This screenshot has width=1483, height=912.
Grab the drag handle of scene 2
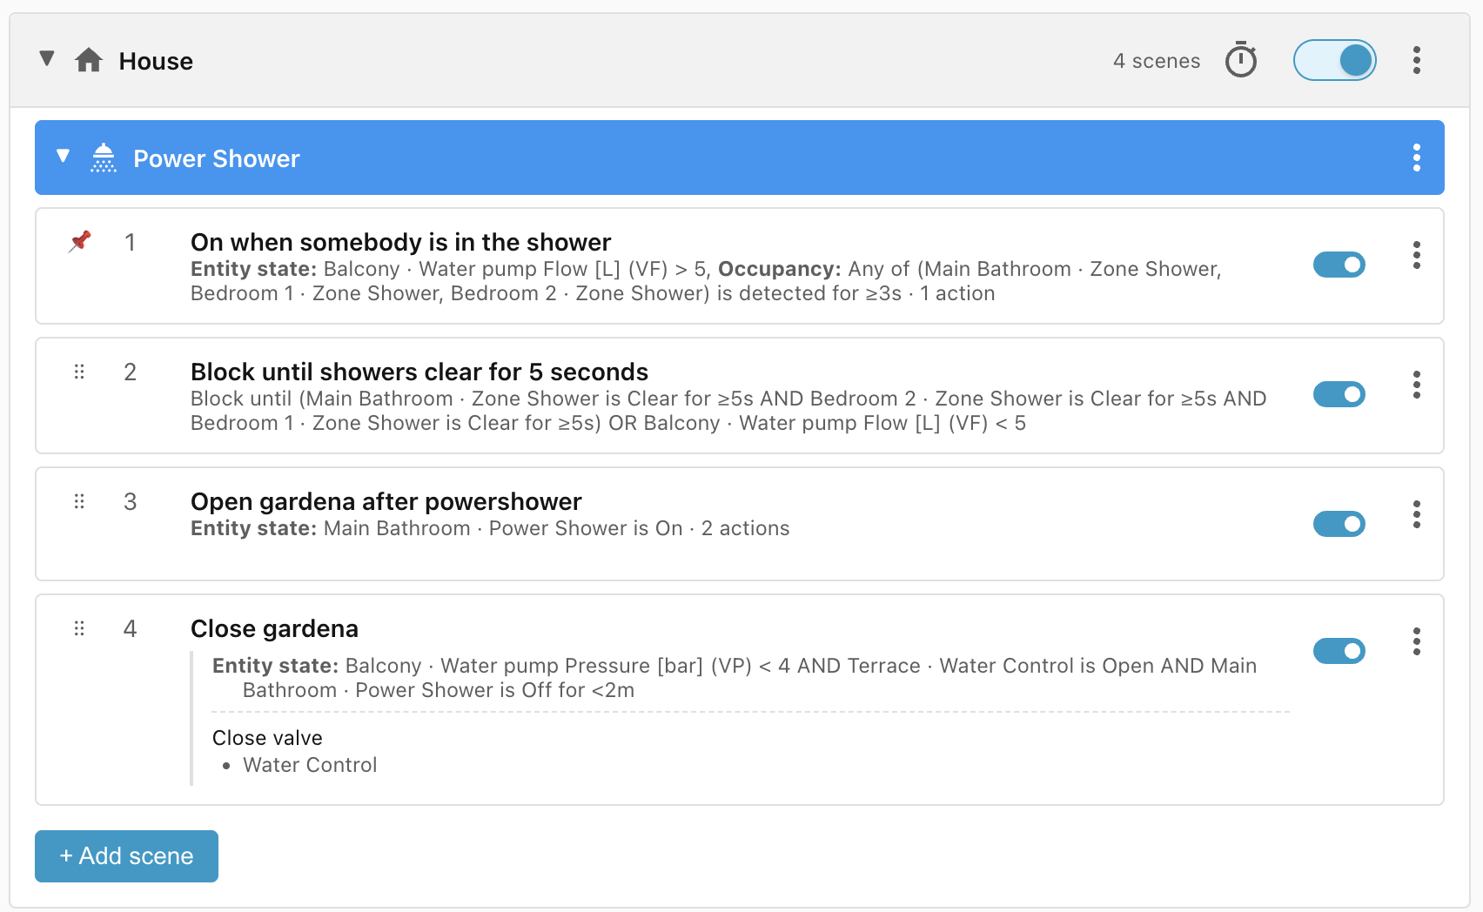(79, 372)
